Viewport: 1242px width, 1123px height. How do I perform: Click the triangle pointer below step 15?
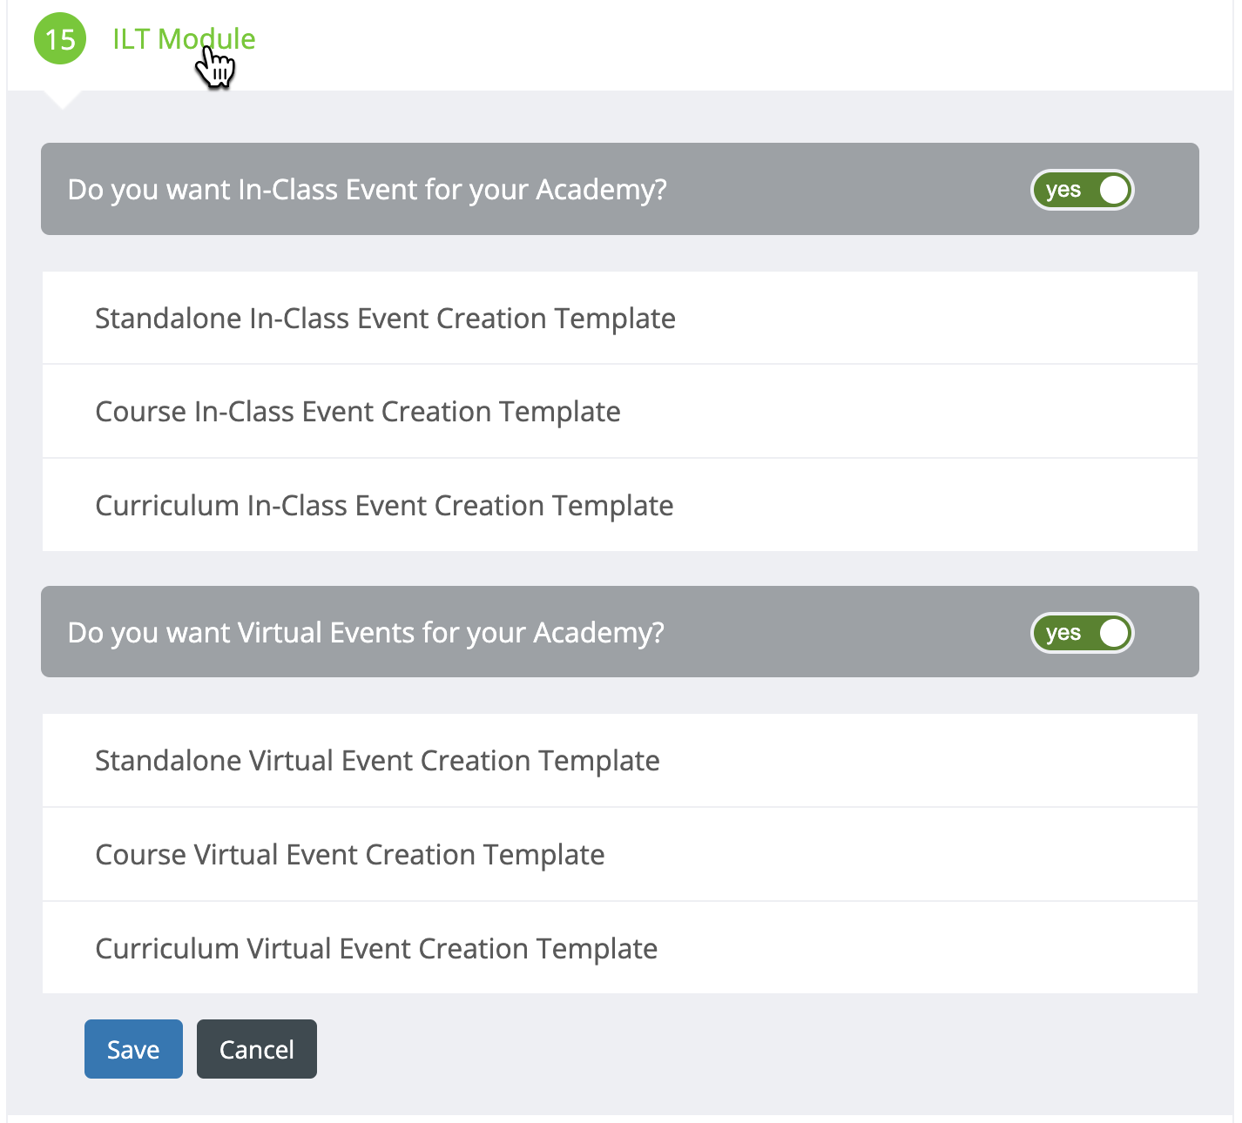tap(61, 98)
